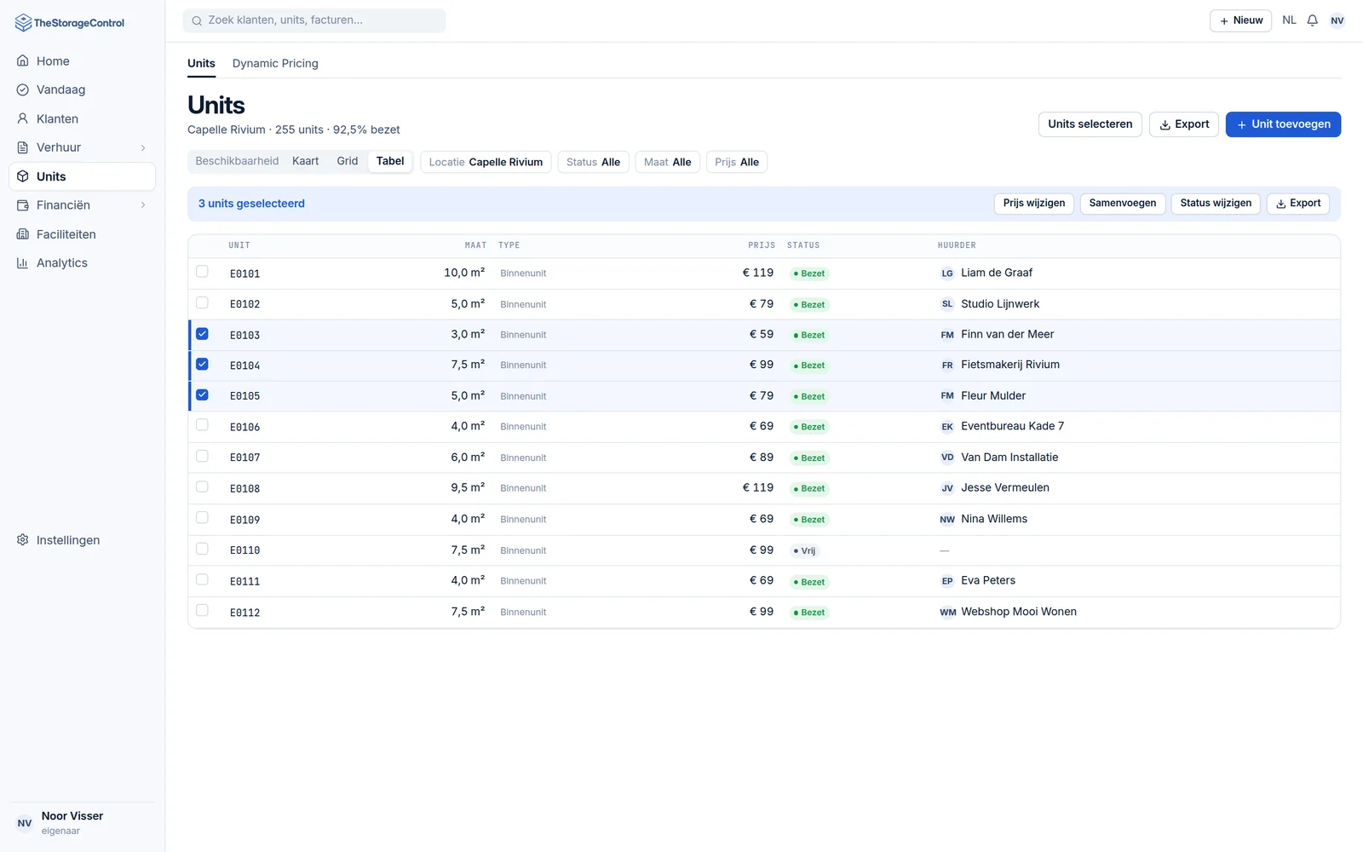The image size is (1363, 852).
Task: Click the EK avatar of Eventbureau Kade 7
Action: [x=947, y=427]
